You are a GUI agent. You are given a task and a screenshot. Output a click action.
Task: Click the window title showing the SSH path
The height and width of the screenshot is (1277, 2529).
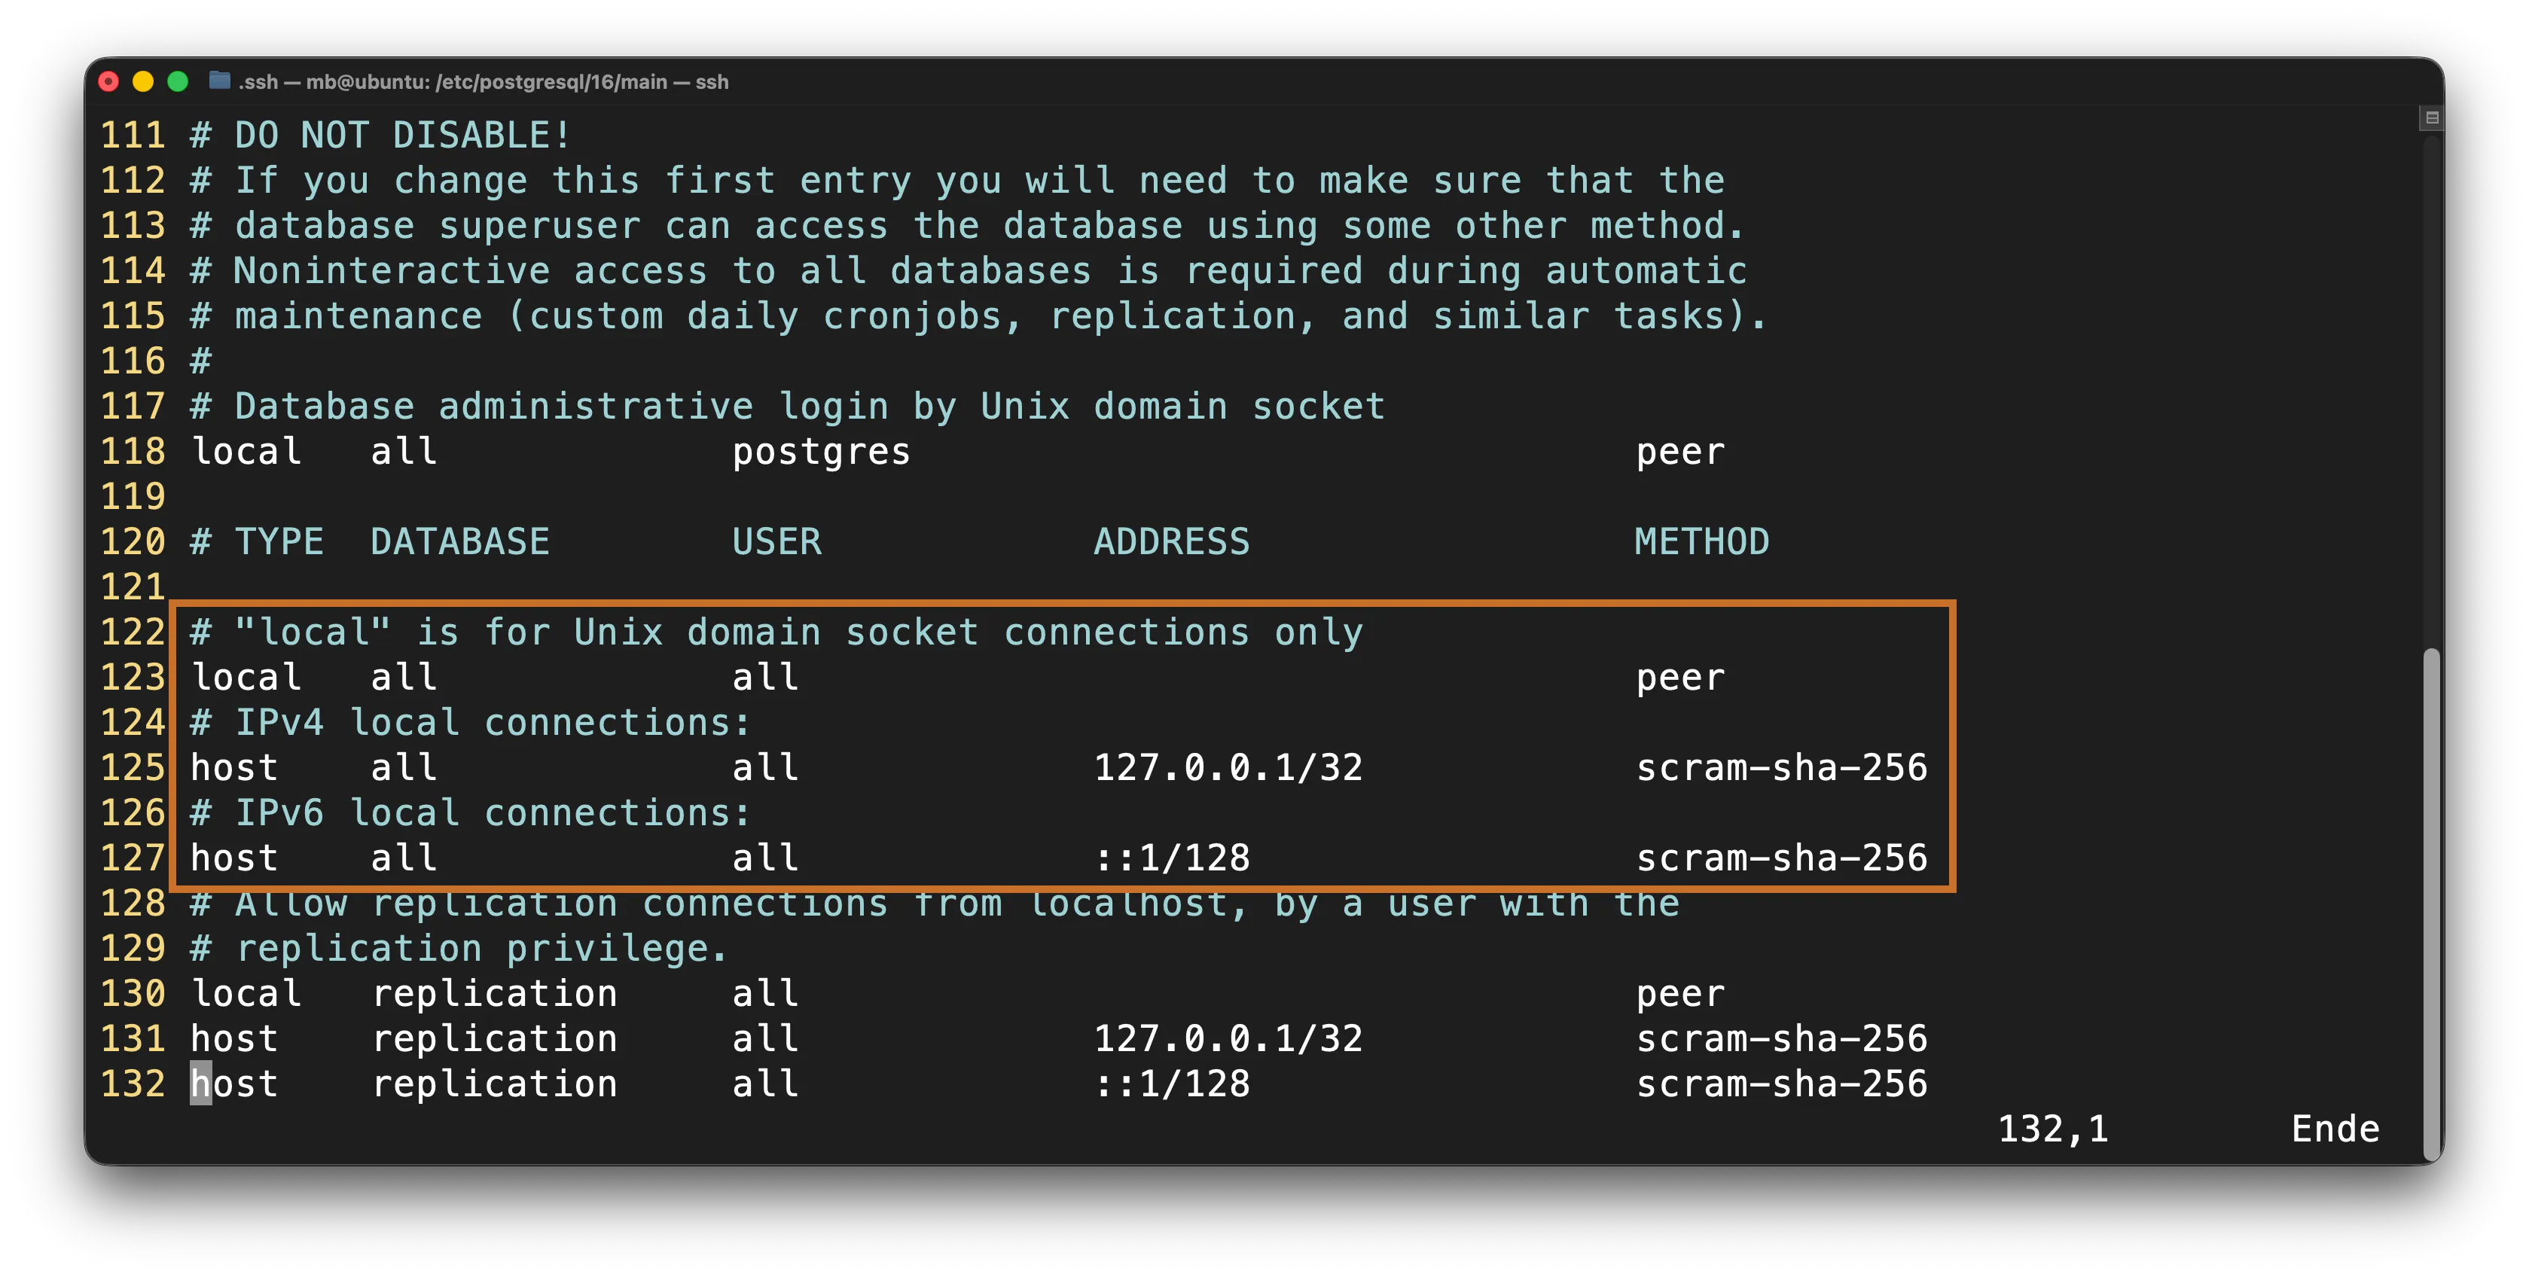pyautogui.click(x=483, y=83)
